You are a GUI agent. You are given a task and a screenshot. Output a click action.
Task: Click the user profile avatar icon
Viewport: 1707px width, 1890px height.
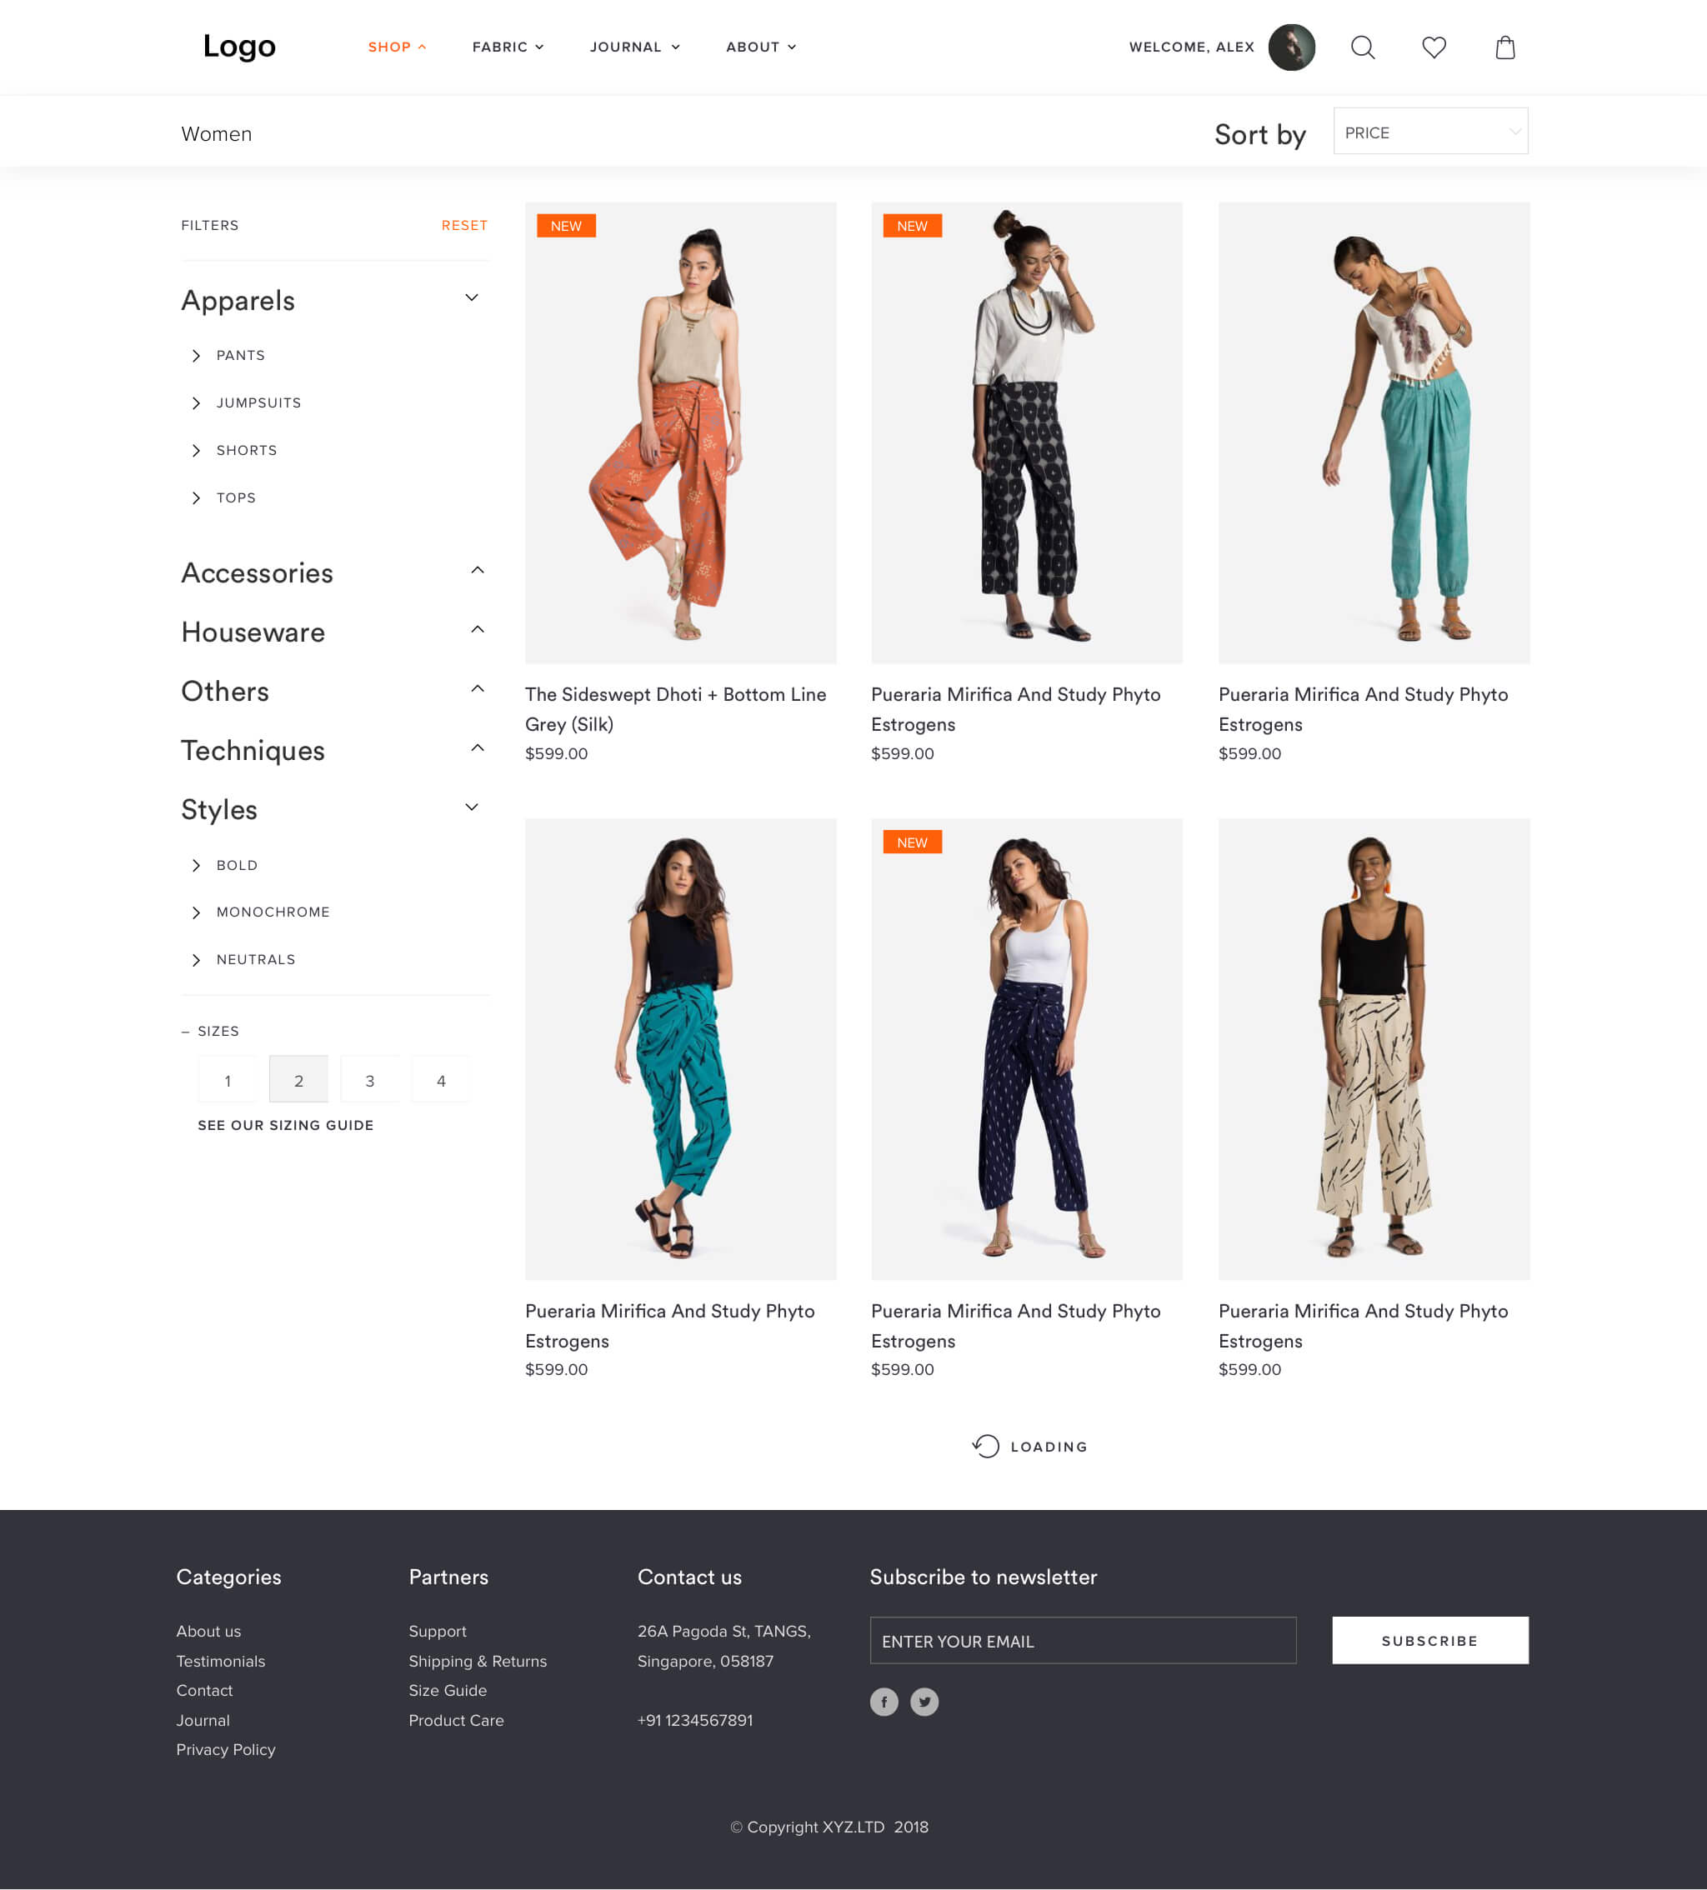1292,47
